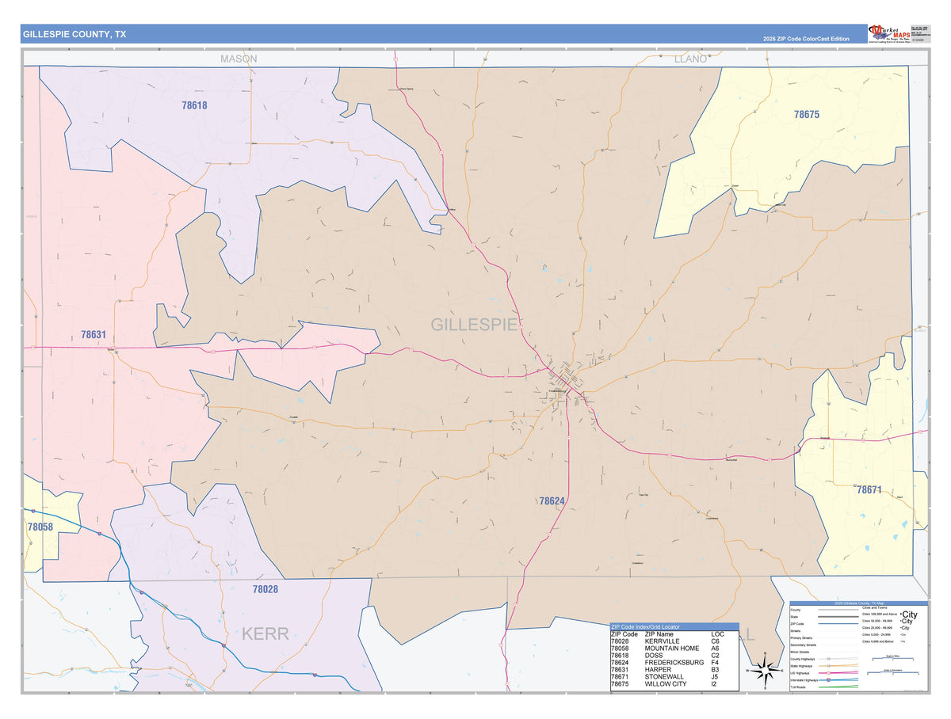This screenshot has width=951, height=719.
Task: Click the 78624 ZIP label on the map
Action: pos(552,501)
